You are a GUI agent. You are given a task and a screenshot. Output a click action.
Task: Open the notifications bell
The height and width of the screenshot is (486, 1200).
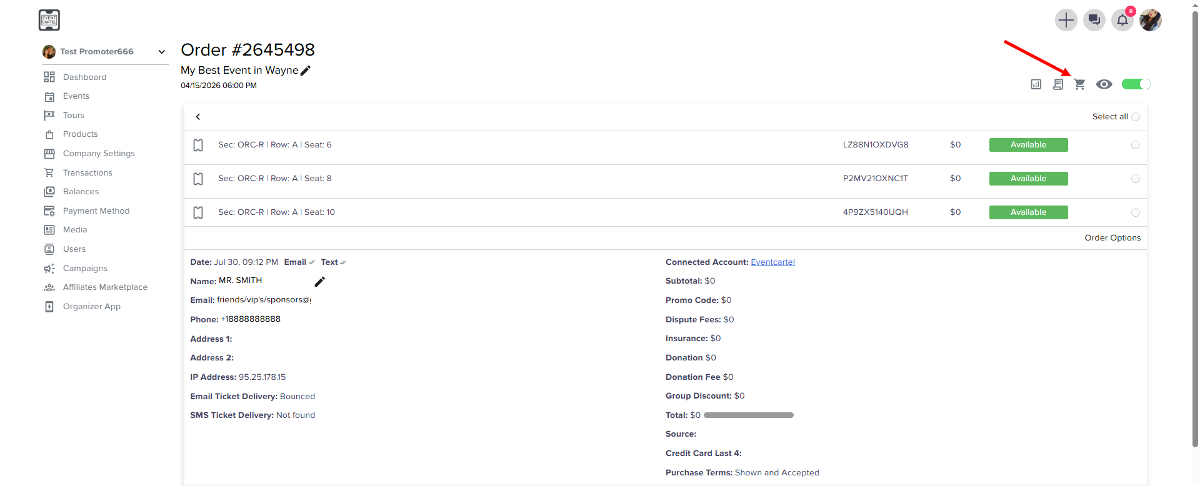point(1122,20)
